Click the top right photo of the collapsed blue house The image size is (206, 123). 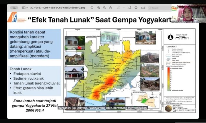tap(146, 38)
